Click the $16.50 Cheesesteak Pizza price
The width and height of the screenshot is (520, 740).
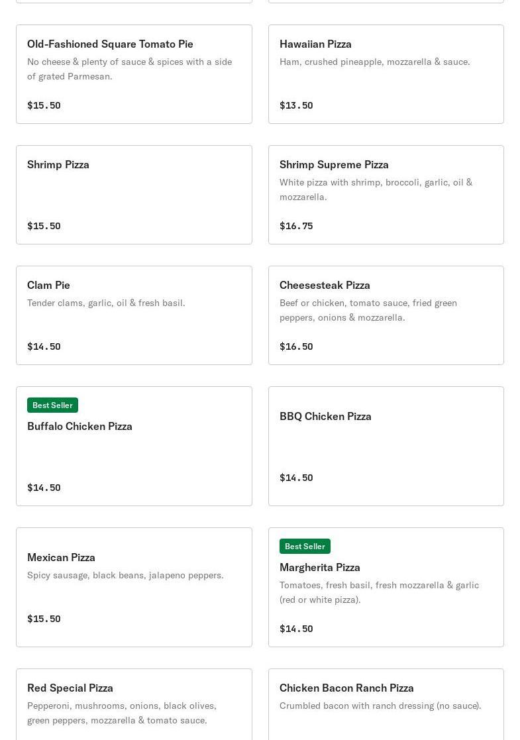[296, 346]
